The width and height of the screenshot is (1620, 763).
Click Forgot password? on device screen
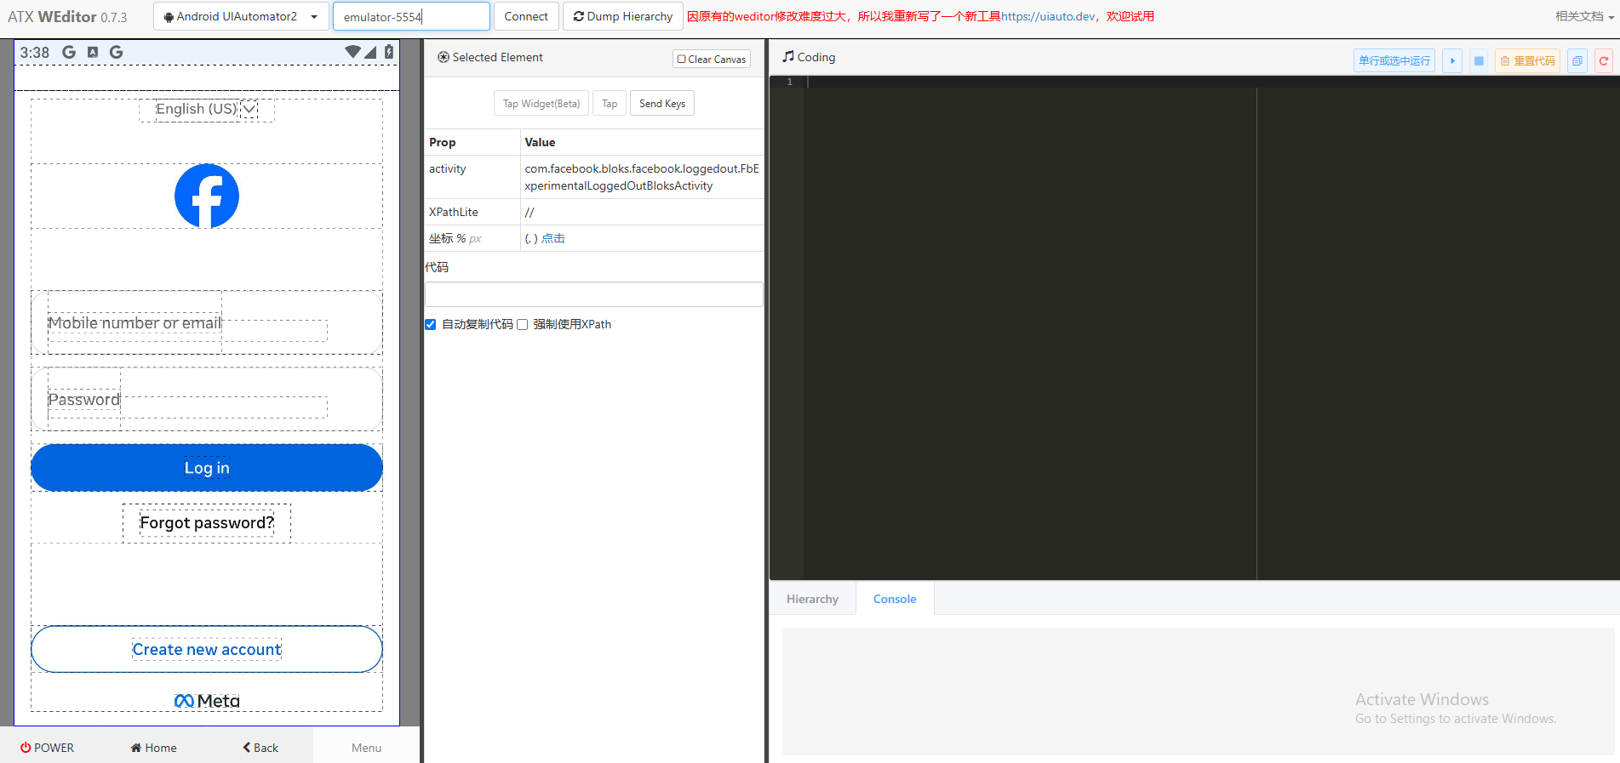click(207, 522)
